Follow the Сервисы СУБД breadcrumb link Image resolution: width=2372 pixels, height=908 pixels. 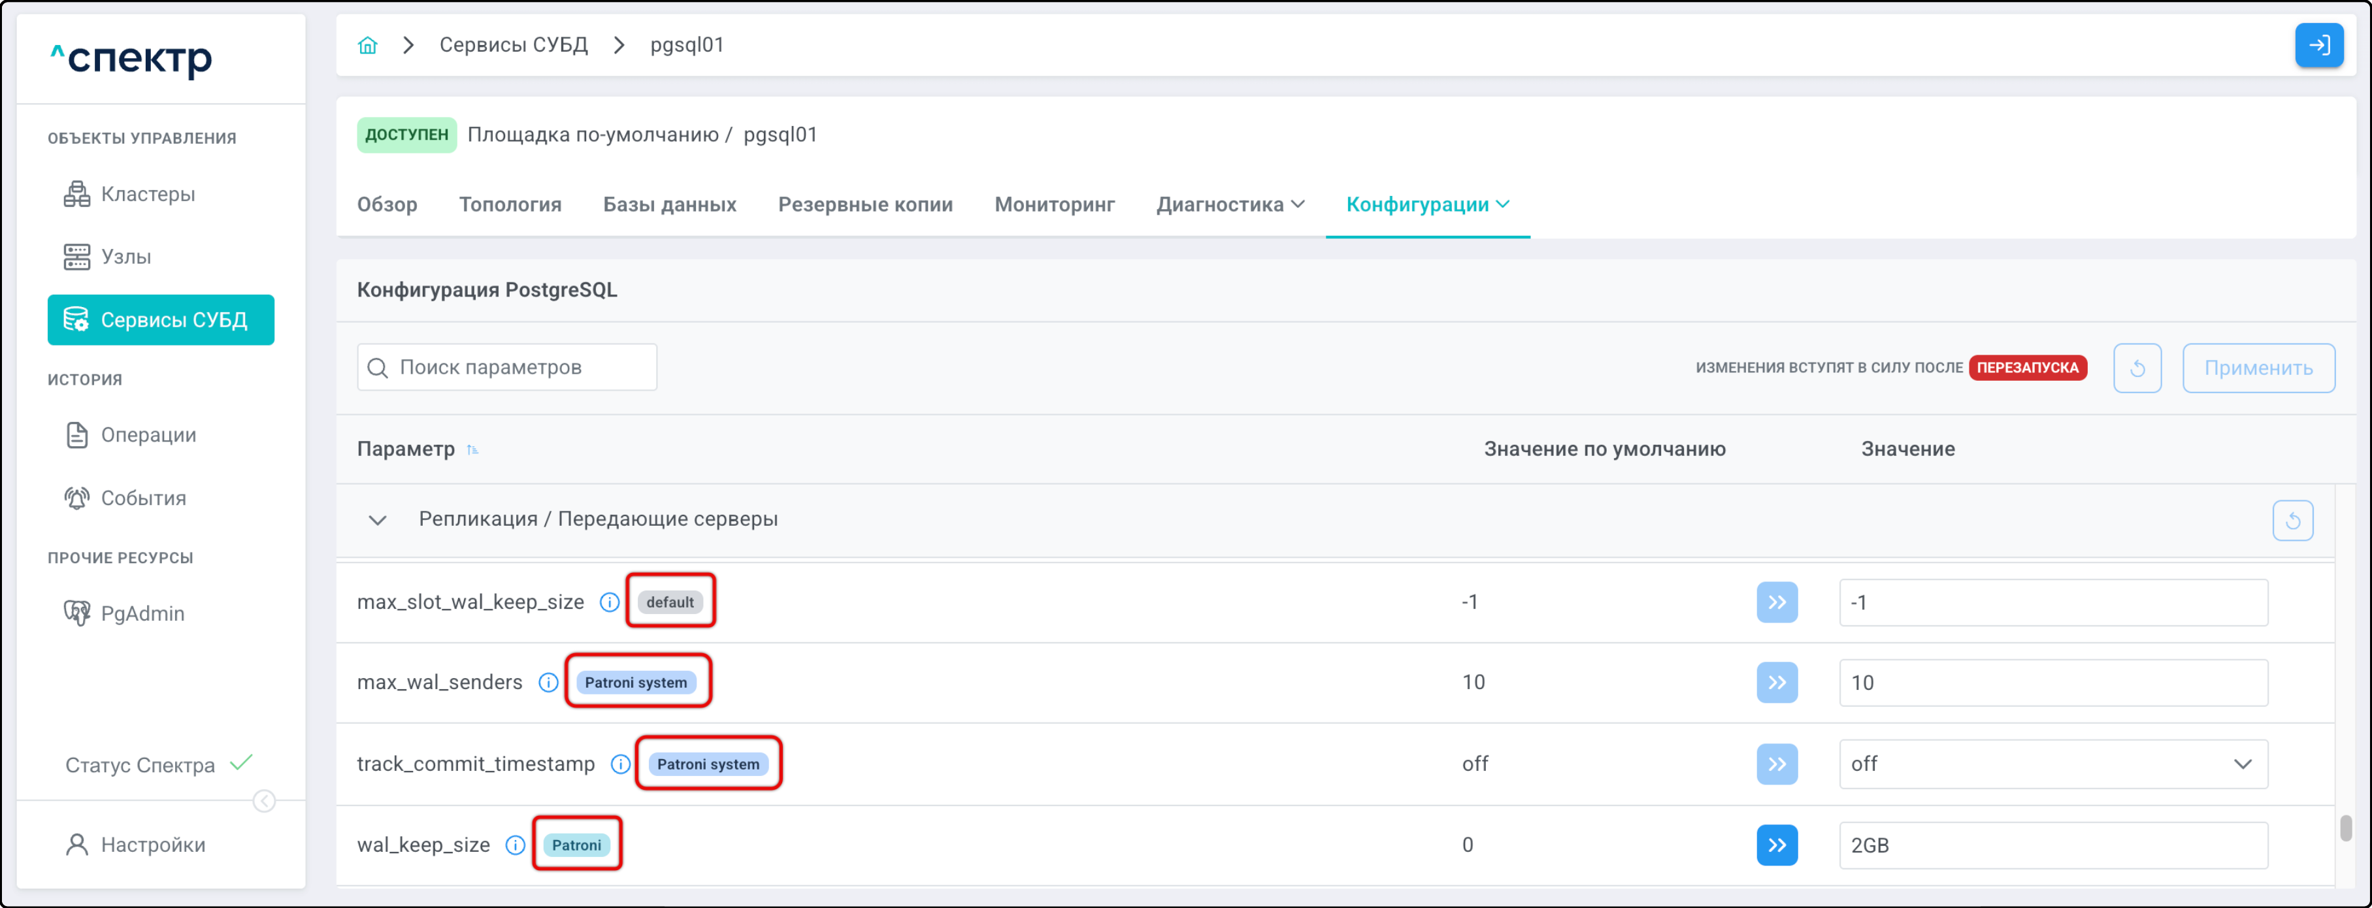pyautogui.click(x=513, y=45)
